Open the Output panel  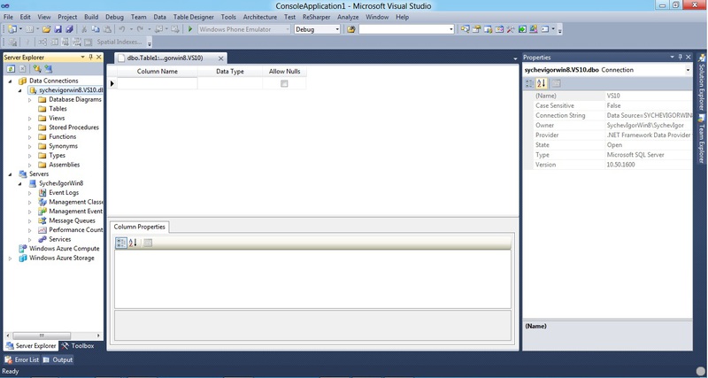point(58,360)
